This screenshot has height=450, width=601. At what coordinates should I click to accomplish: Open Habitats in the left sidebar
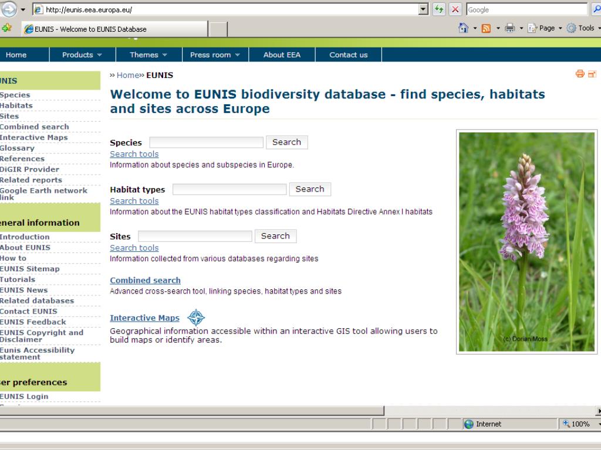(16, 105)
